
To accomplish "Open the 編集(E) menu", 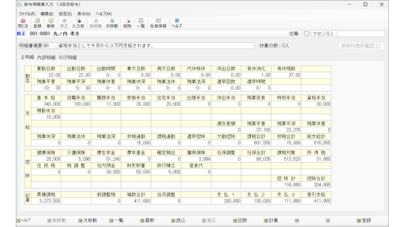I will point(47,14).
